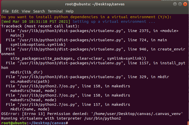The height and width of the screenshot is (125, 189).
Task: Click the 'mkdir(lib_dir)' traceback line
Action: pyautogui.click(x=26, y=72)
